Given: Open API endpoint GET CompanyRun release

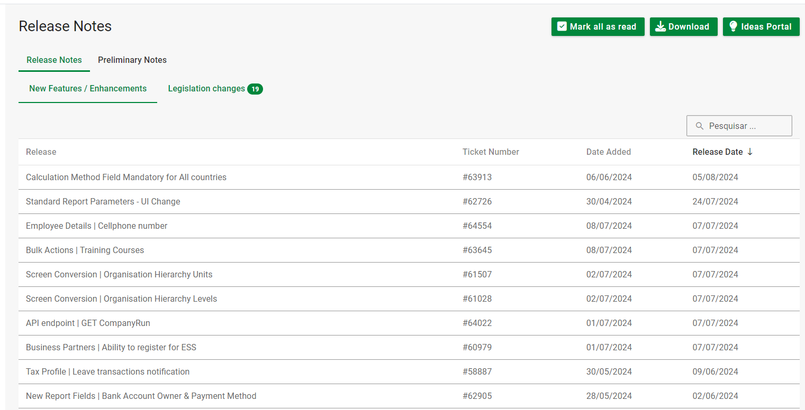Looking at the screenshot, I should 88,323.
